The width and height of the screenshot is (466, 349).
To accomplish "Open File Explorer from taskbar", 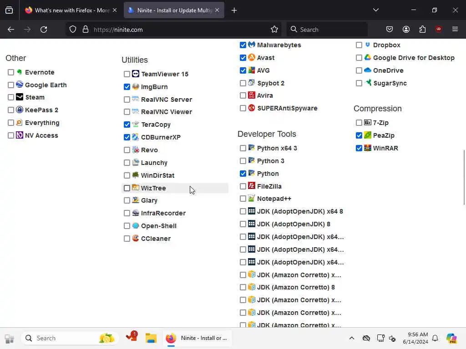I will [x=151, y=338].
